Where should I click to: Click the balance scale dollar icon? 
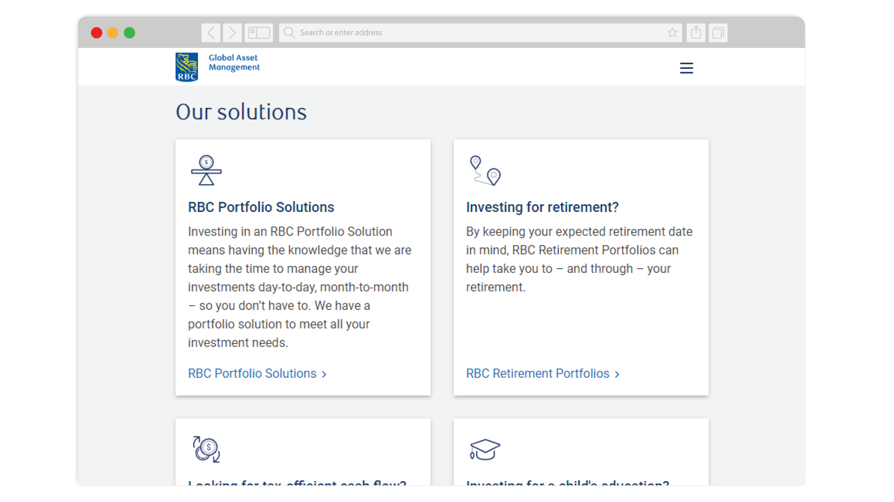[x=206, y=171]
